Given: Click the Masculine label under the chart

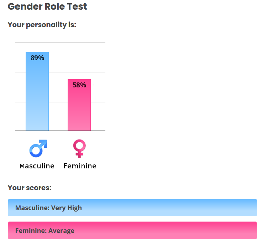Looking at the screenshot, I should click(37, 166).
